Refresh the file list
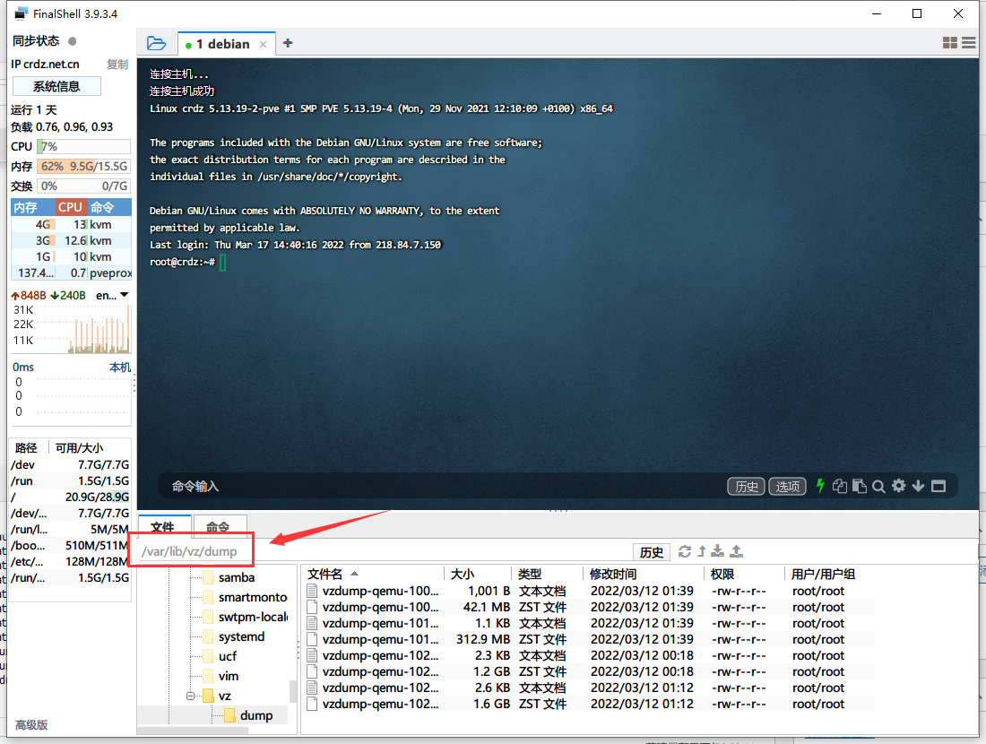The width and height of the screenshot is (986, 744). point(685,551)
